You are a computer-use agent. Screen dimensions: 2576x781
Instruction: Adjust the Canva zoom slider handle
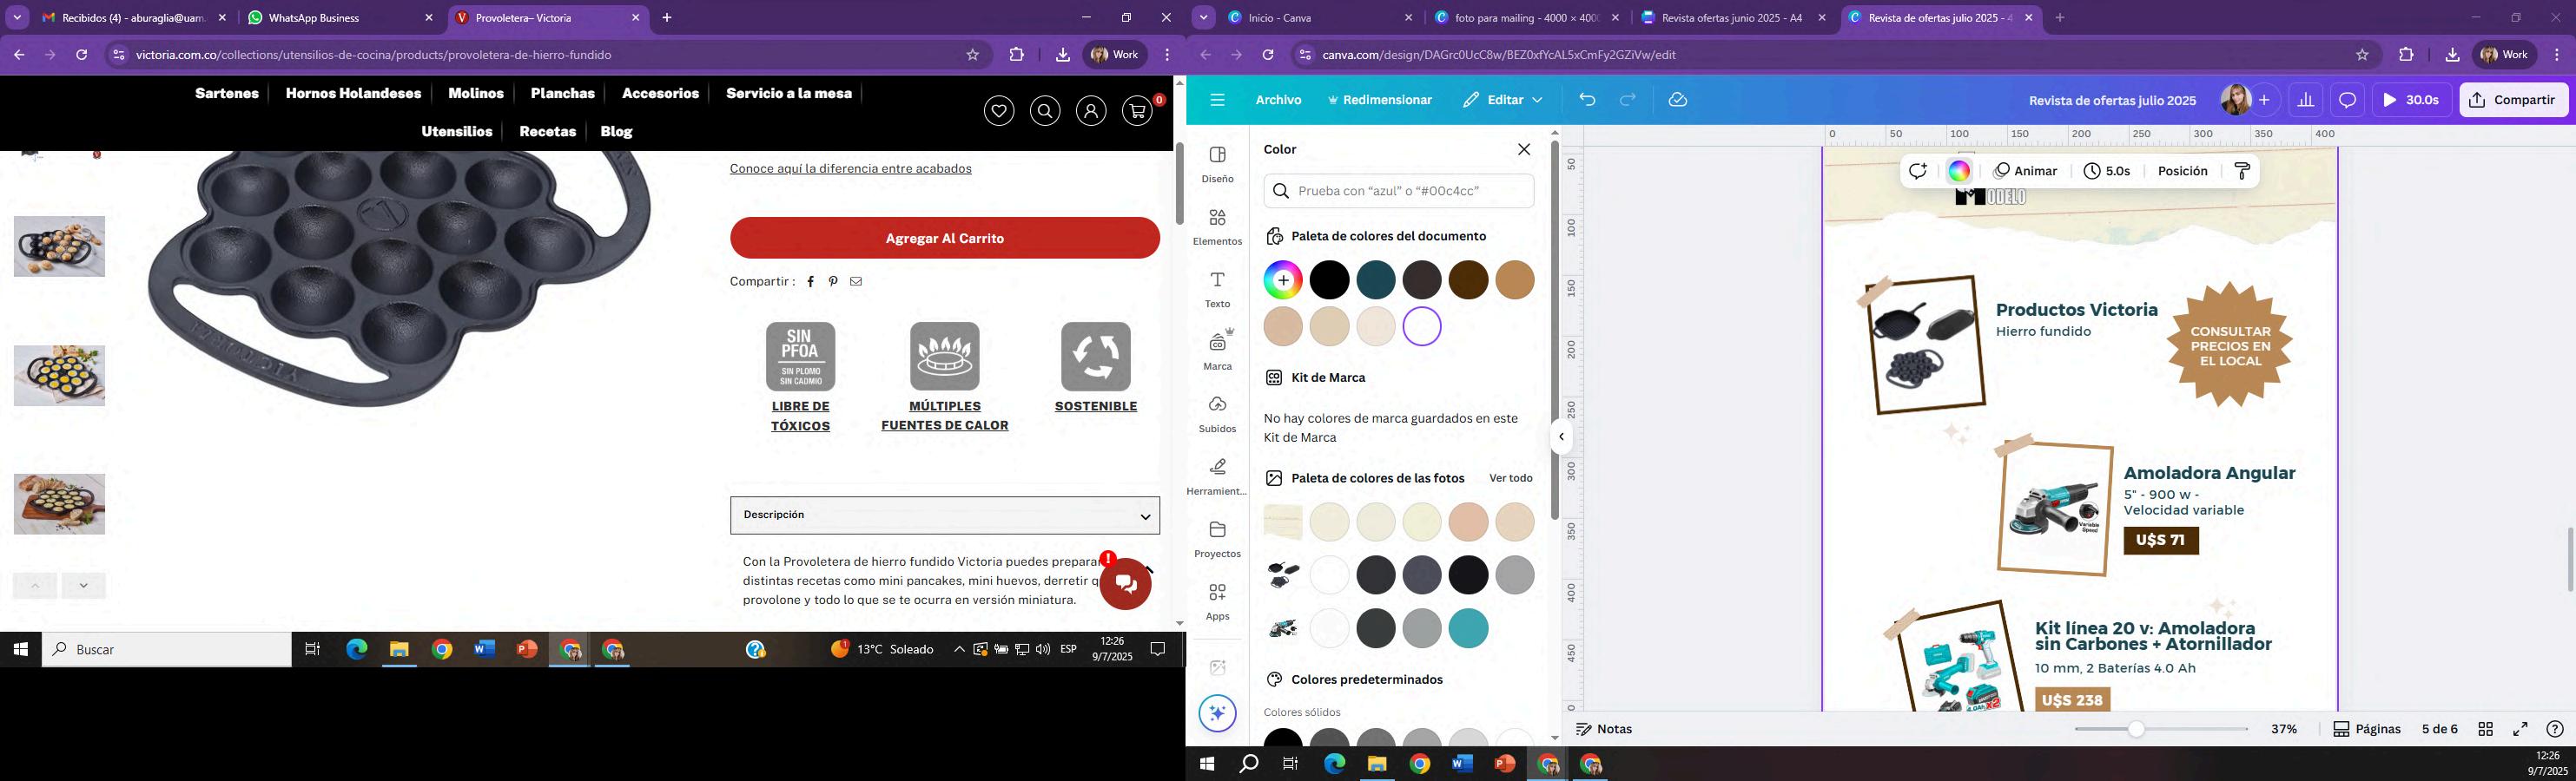click(x=2135, y=729)
